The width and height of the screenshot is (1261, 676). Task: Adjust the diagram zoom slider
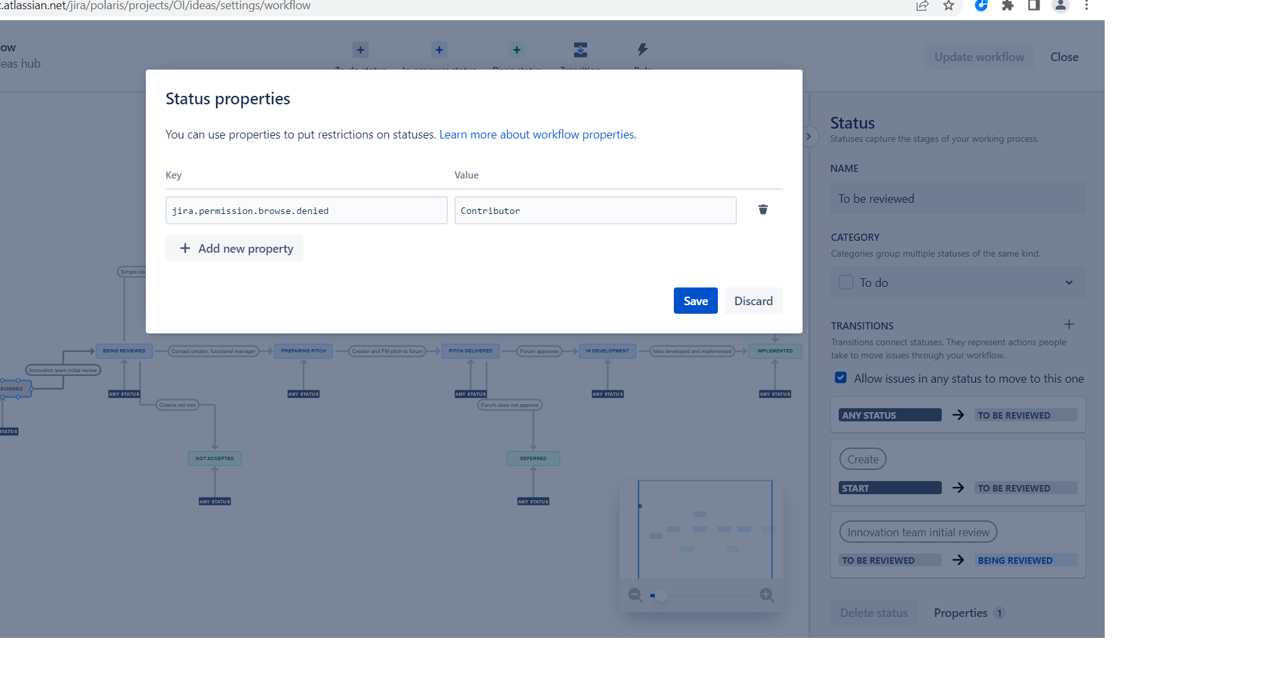(x=661, y=595)
